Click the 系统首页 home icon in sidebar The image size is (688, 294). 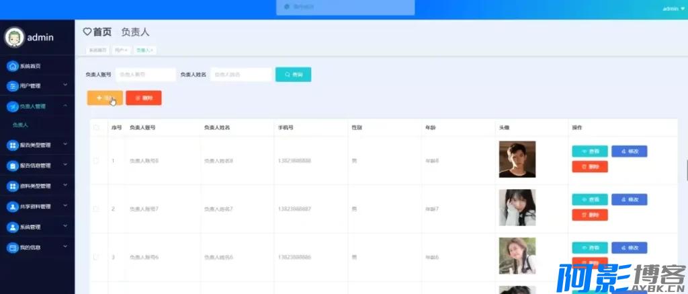pos(12,66)
